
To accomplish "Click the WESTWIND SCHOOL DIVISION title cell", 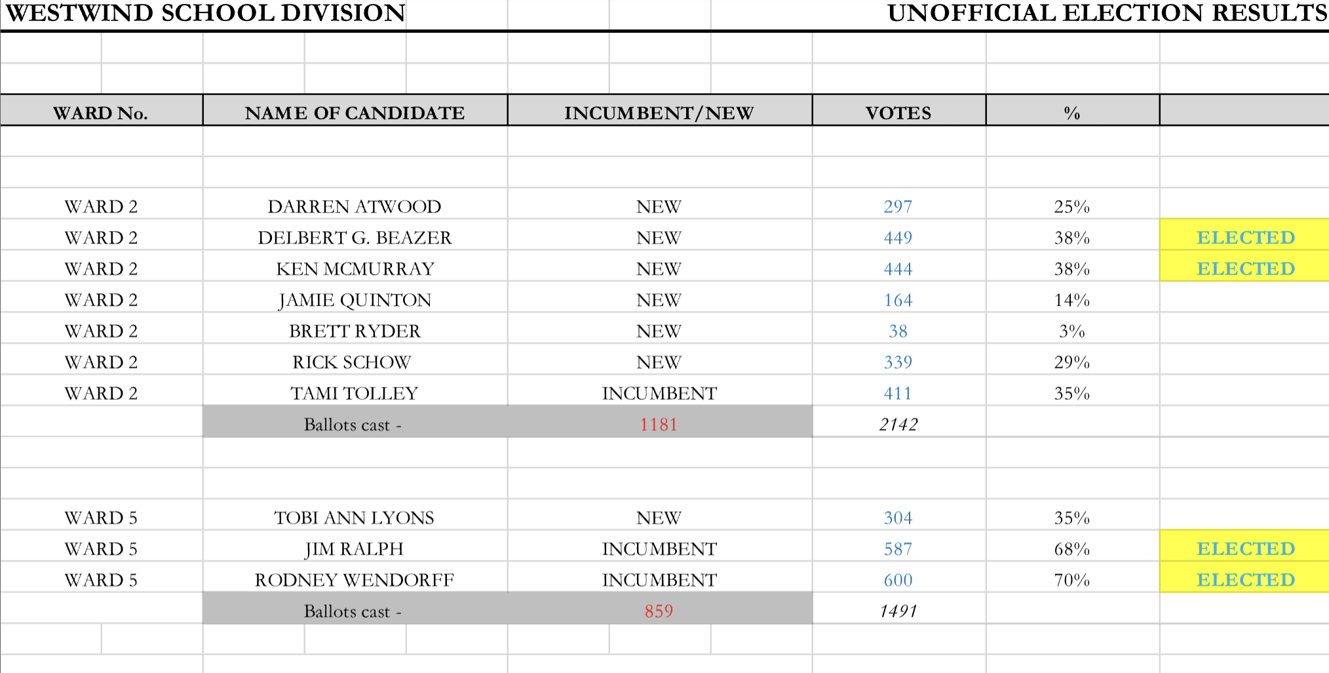I will coord(205,13).
